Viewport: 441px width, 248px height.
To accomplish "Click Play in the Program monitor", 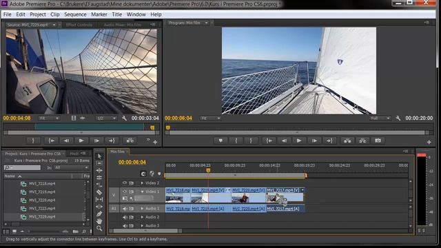I will point(299,141).
